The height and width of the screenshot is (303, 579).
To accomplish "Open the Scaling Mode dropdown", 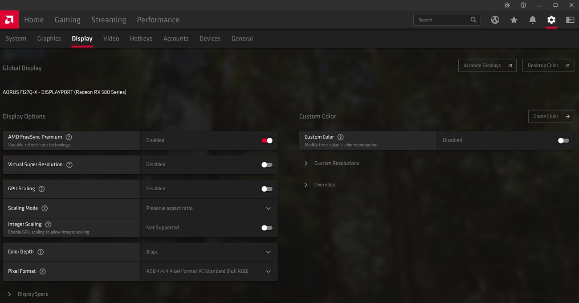I will coord(209,208).
